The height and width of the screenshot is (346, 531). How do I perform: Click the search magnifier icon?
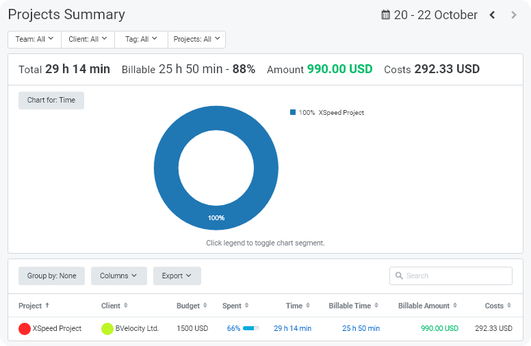pos(399,276)
